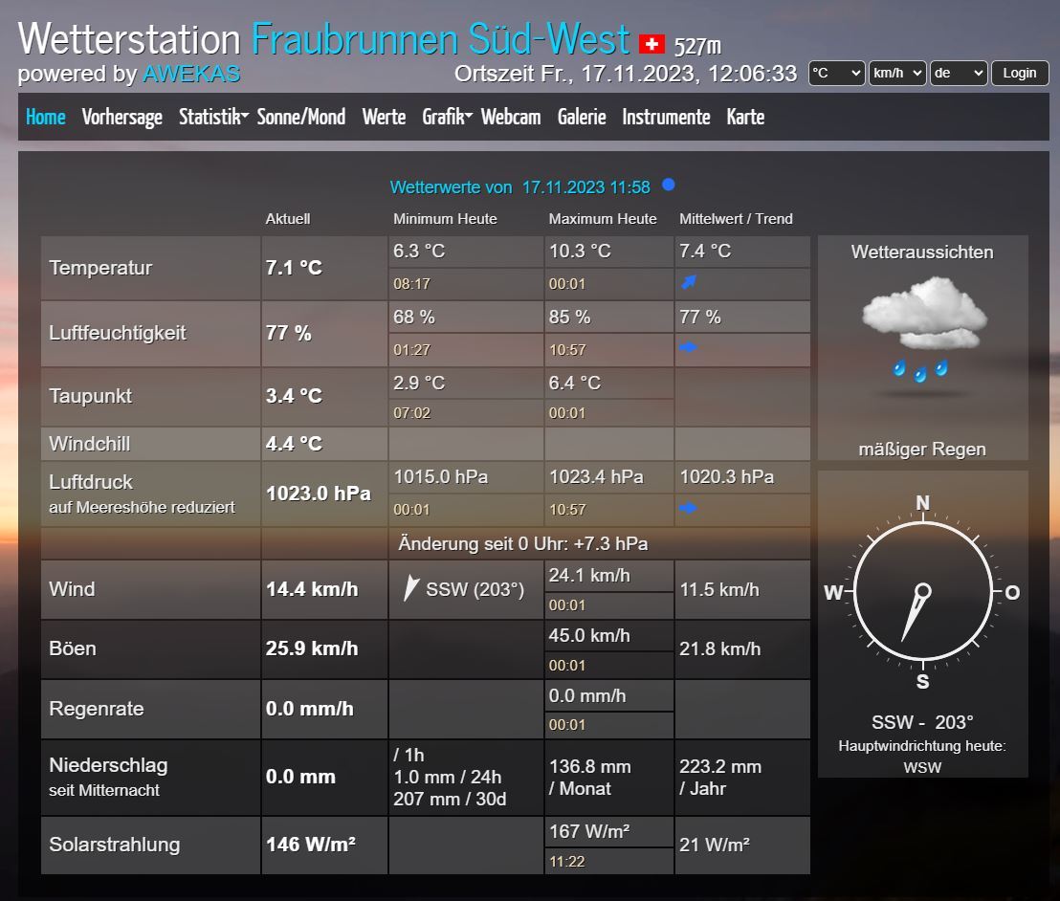Select the Karte navigation item
Screen dimensions: 1060x901
(x=745, y=117)
